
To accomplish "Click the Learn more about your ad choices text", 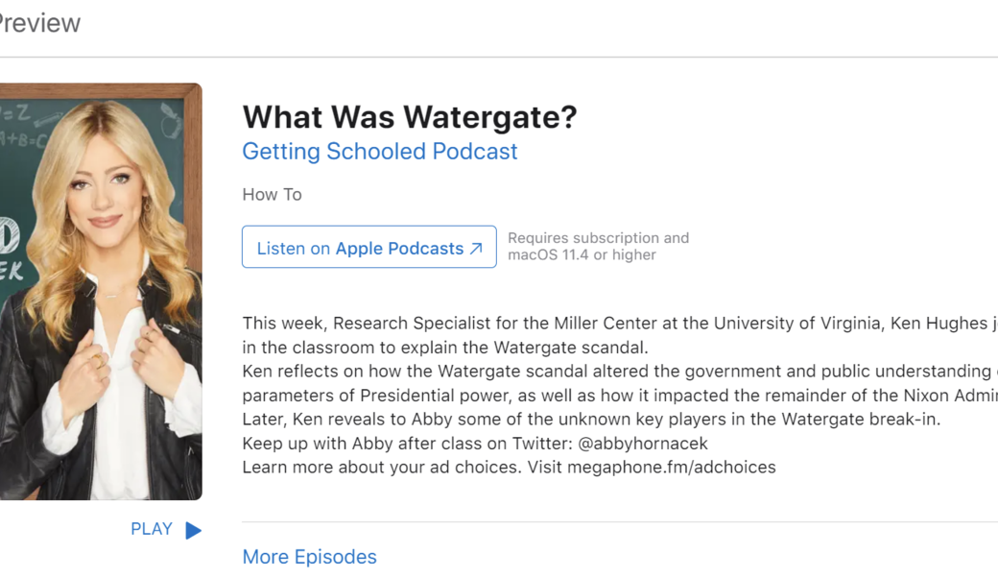I will (384, 468).
